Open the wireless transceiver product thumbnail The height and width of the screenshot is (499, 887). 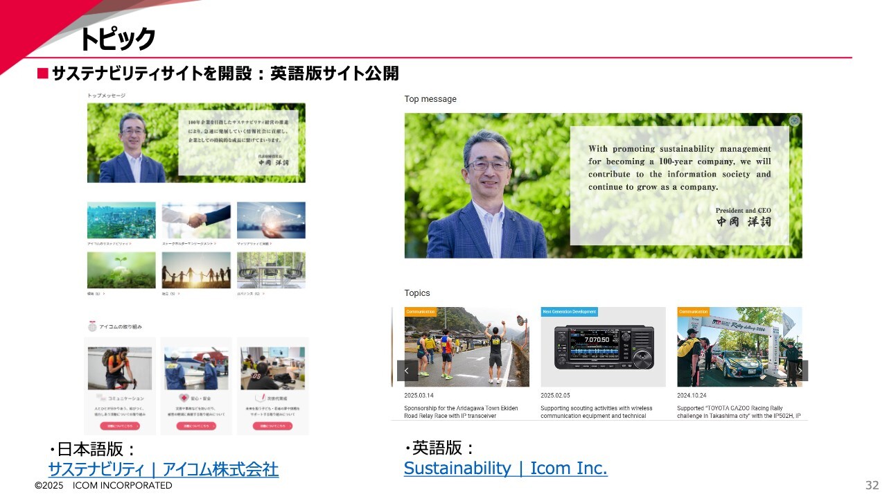pyautogui.click(x=604, y=347)
